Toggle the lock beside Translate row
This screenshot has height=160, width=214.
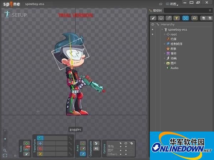coord(70,143)
